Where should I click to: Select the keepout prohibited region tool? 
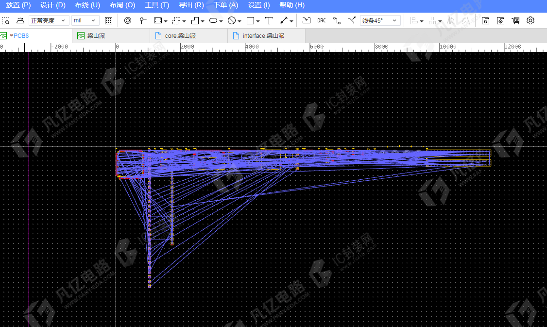232,20
